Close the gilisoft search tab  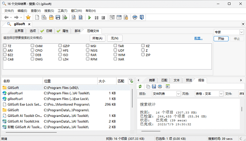29,24
